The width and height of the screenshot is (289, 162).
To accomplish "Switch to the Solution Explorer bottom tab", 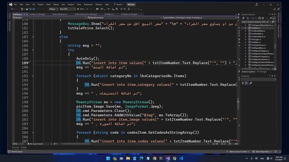I will pyautogui.click(x=248, y=72).
